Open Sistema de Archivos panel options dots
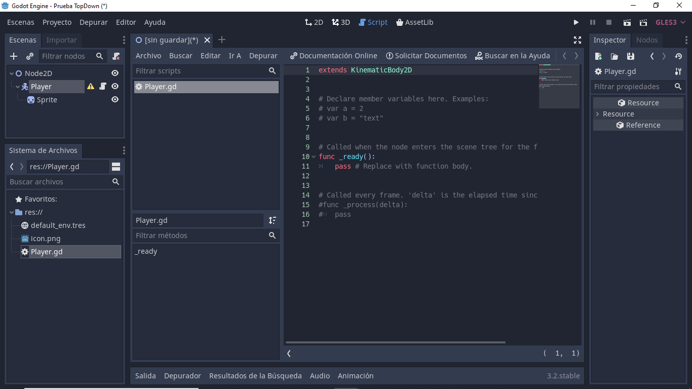This screenshot has height=389, width=692. coord(124,150)
